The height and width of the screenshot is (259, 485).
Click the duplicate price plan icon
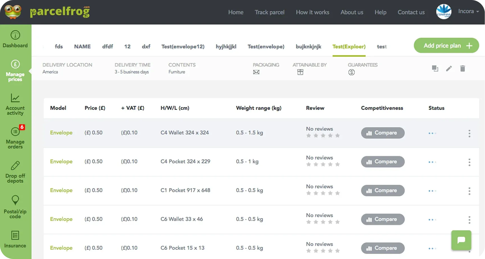(435, 69)
